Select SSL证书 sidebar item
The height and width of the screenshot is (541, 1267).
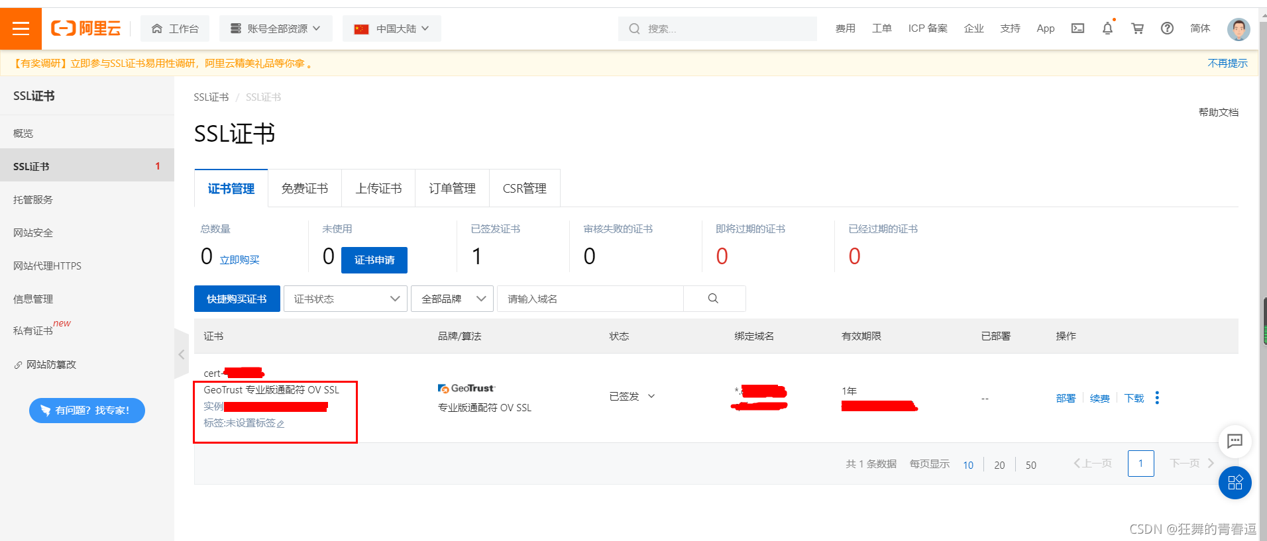(87, 166)
